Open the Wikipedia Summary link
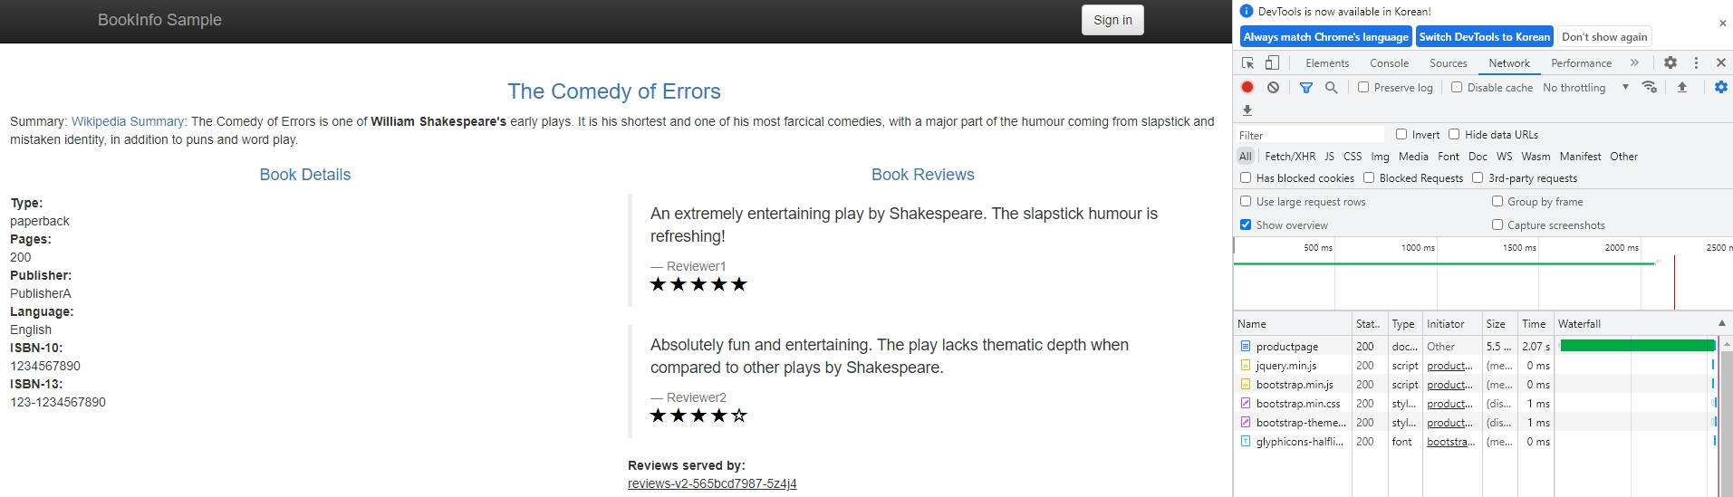Image resolution: width=1733 pixels, height=497 pixels. click(x=128, y=121)
